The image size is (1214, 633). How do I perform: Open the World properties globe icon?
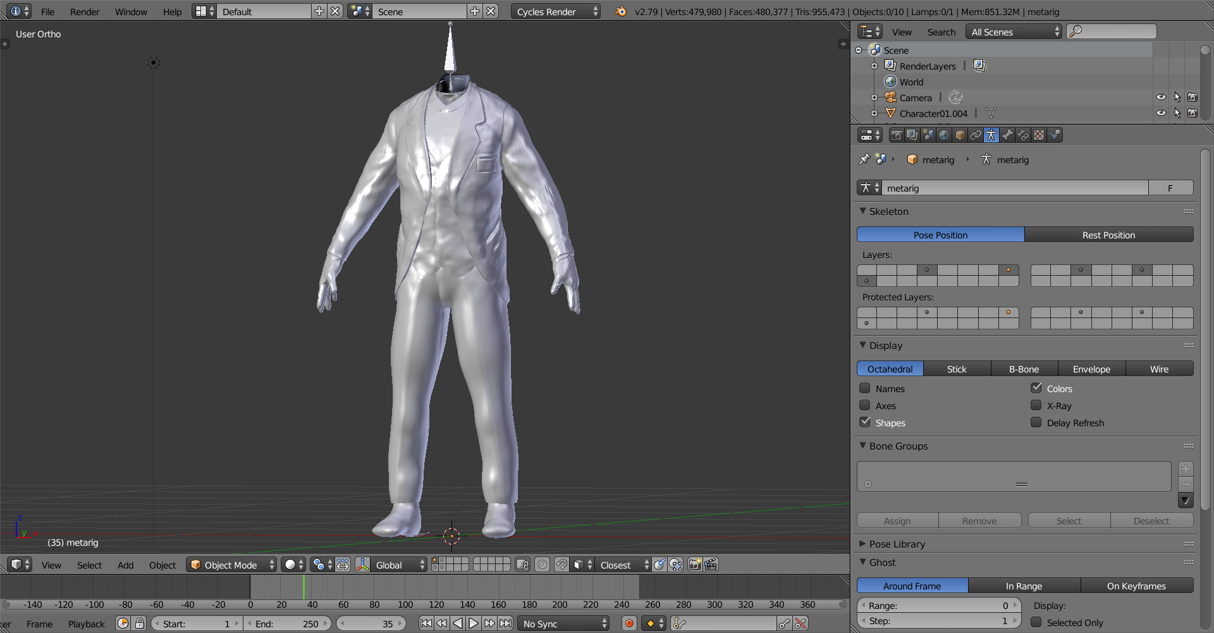coord(944,135)
